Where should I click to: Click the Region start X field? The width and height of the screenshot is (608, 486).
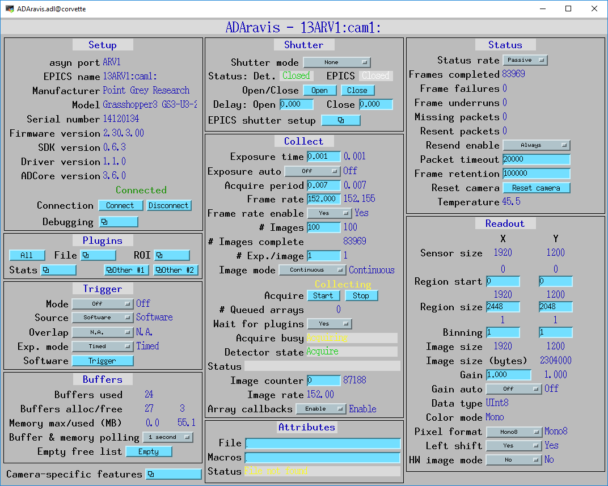pos(503,281)
